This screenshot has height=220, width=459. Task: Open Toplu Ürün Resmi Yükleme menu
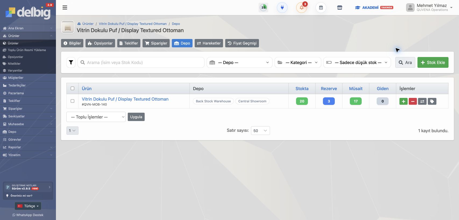[28, 50]
